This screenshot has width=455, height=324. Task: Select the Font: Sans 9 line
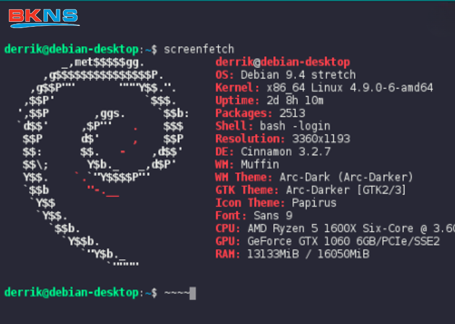pos(254,216)
